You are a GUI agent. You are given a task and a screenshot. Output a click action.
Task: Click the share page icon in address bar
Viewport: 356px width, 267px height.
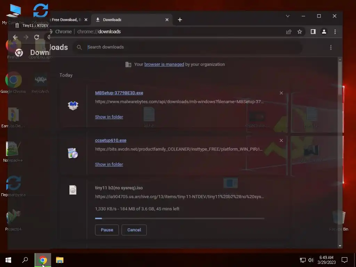[289, 32]
